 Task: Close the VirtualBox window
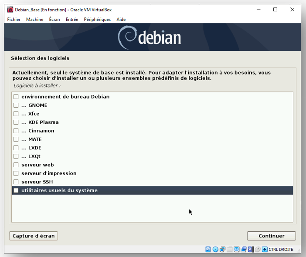[x=292, y=10]
